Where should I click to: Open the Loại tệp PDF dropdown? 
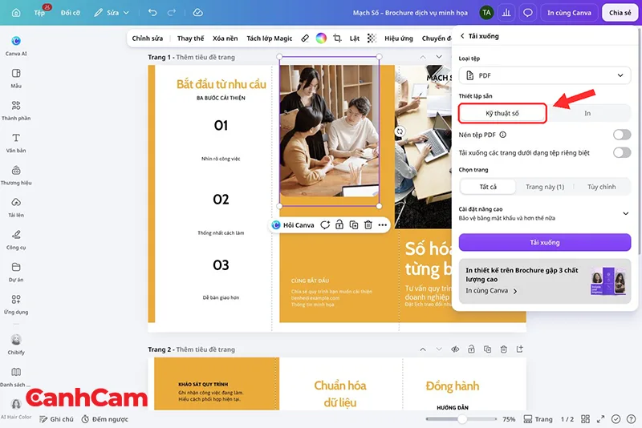(x=545, y=75)
